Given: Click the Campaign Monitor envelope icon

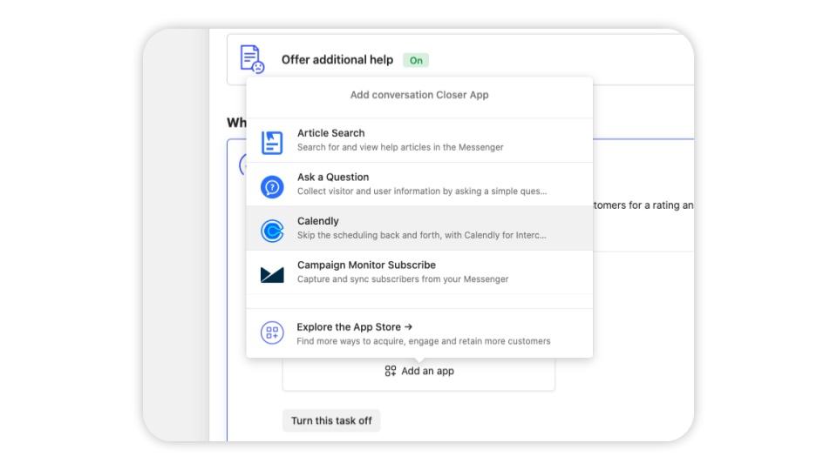Looking at the screenshot, I should coord(272,274).
